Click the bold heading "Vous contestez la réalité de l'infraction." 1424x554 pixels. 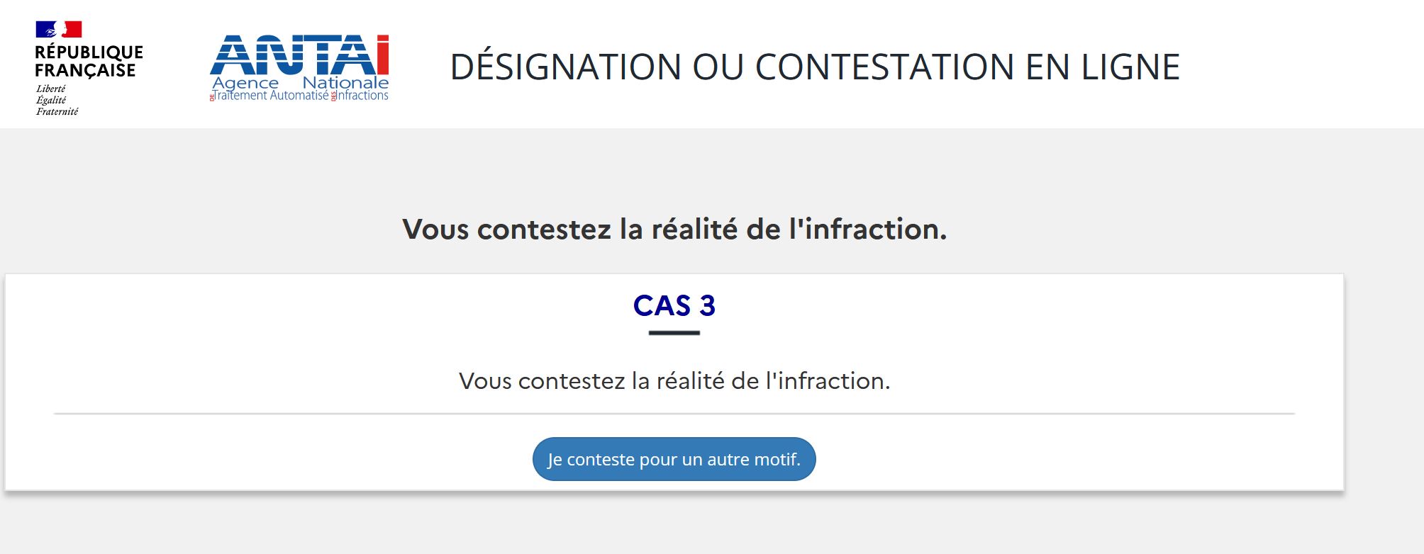pos(674,229)
